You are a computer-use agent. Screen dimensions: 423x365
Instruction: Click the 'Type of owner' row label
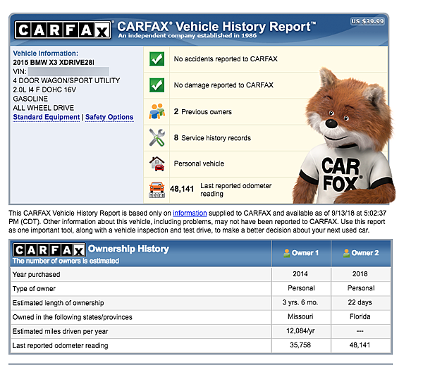34,289
